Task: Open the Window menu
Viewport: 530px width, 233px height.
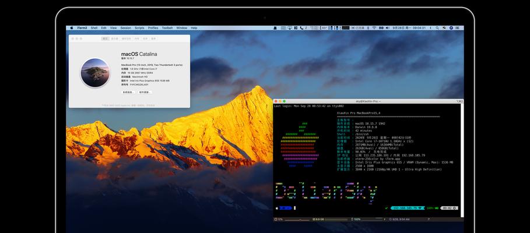Action: pyautogui.click(x=181, y=28)
